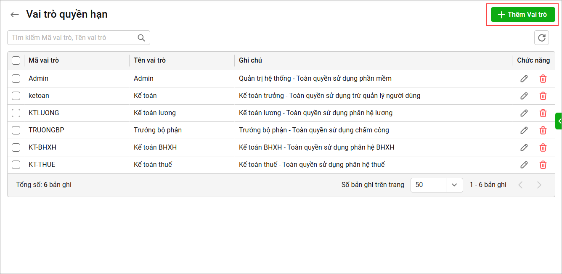Click the Kế toán BHXH role name
This screenshot has height=274, width=562.
155,148
